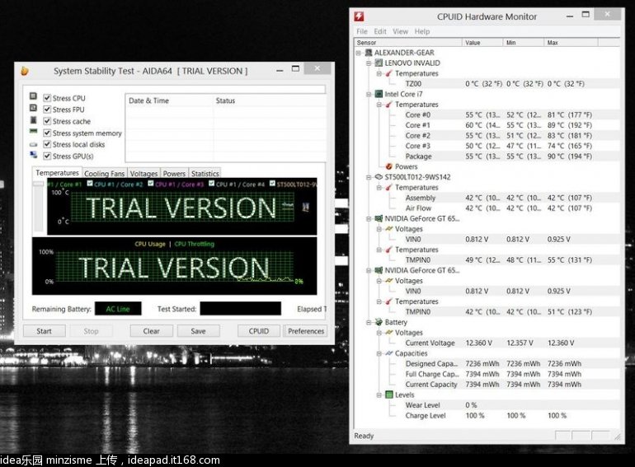The image size is (635, 467).
Task: Toggle the Stress system memory checkbox
Action: (x=47, y=133)
